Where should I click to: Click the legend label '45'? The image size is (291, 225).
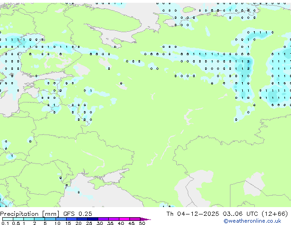click(x=131, y=223)
